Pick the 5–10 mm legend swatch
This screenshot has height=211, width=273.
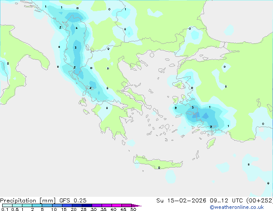tap(47, 205)
